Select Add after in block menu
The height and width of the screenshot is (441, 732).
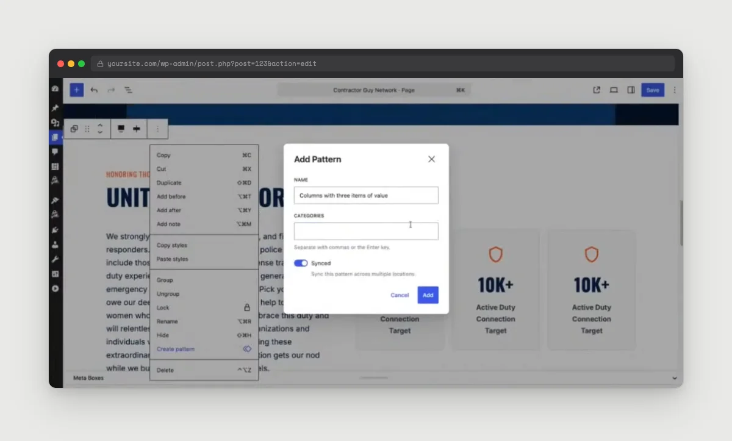[204, 210]
